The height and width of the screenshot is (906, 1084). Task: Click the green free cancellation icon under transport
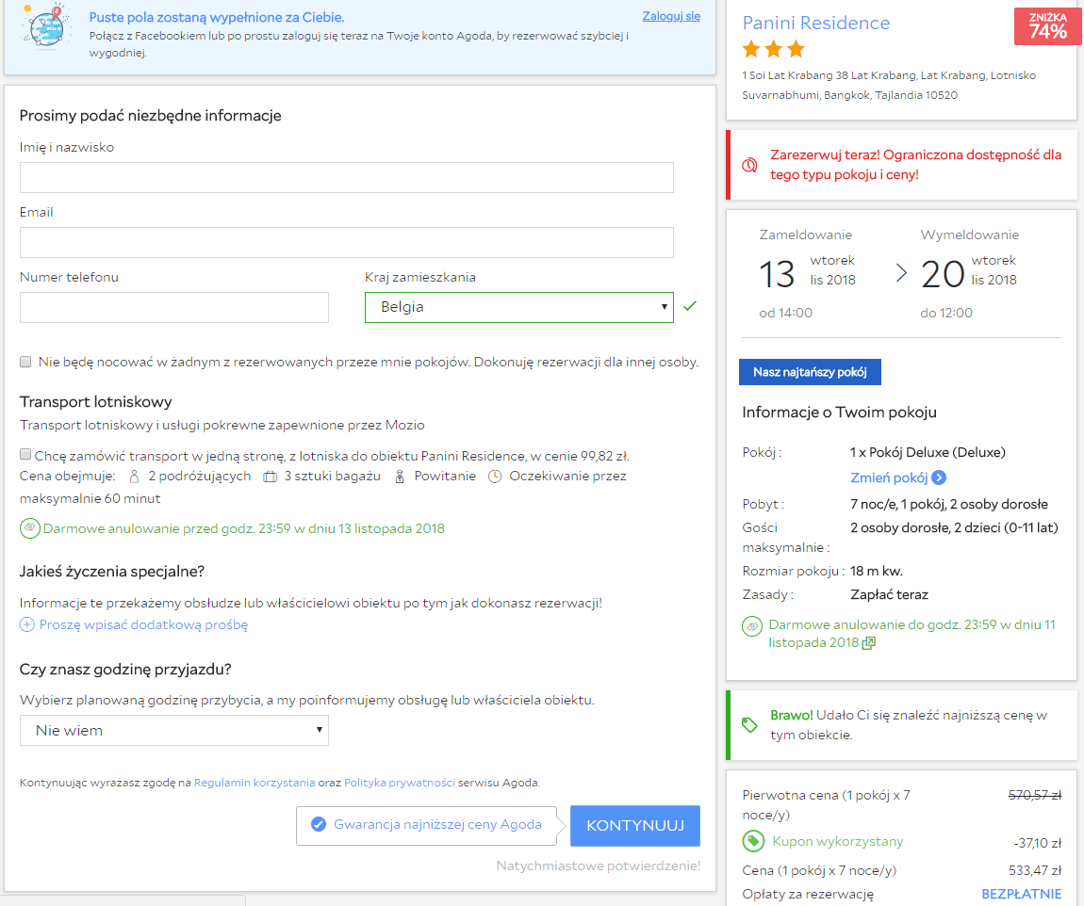coord(29,528)
